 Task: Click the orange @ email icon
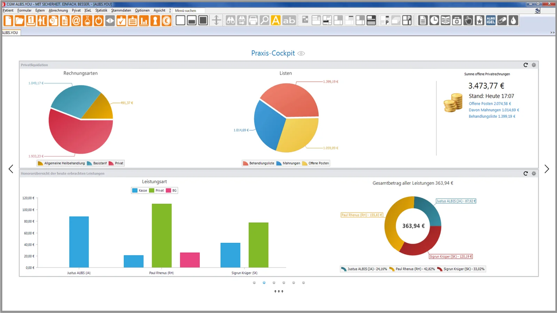[76, 21]
